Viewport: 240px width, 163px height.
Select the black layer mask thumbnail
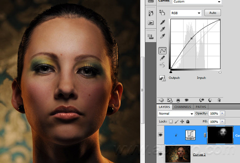(220, 135)
